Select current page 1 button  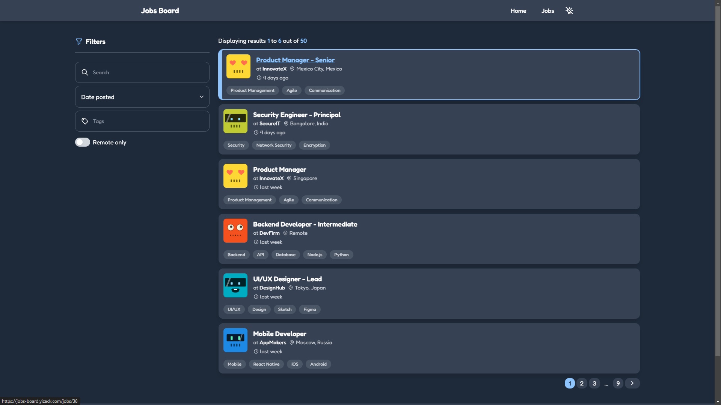(570, 383)
